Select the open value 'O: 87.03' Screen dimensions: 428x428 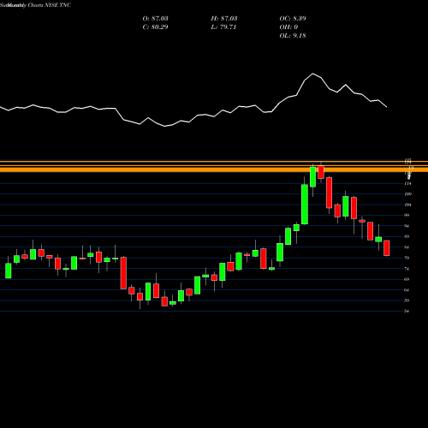pos(155,19)
